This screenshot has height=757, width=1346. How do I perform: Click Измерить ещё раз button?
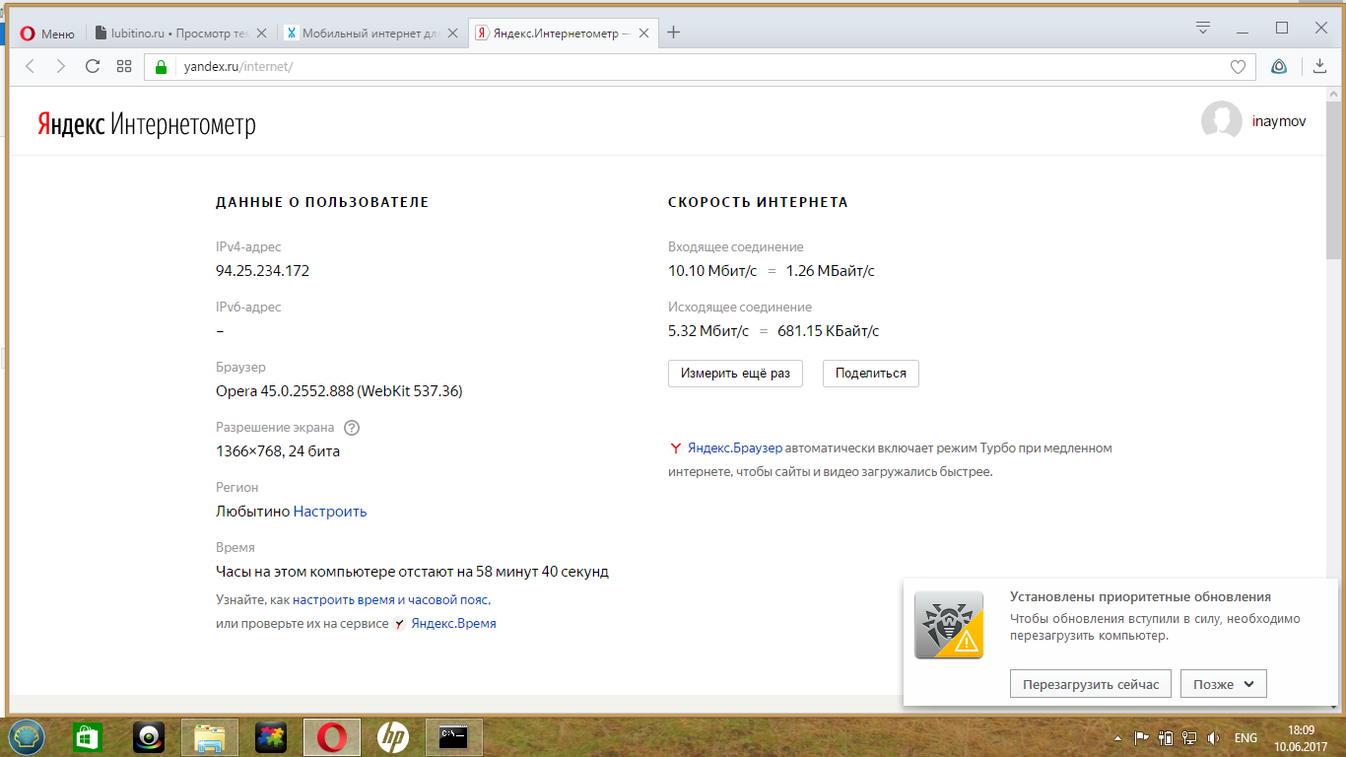pyautogui.click(x=735, y=374)
